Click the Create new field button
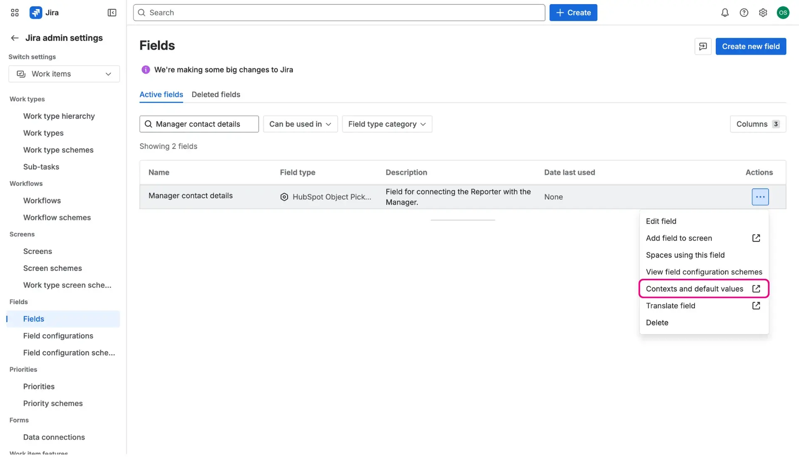 751,46
